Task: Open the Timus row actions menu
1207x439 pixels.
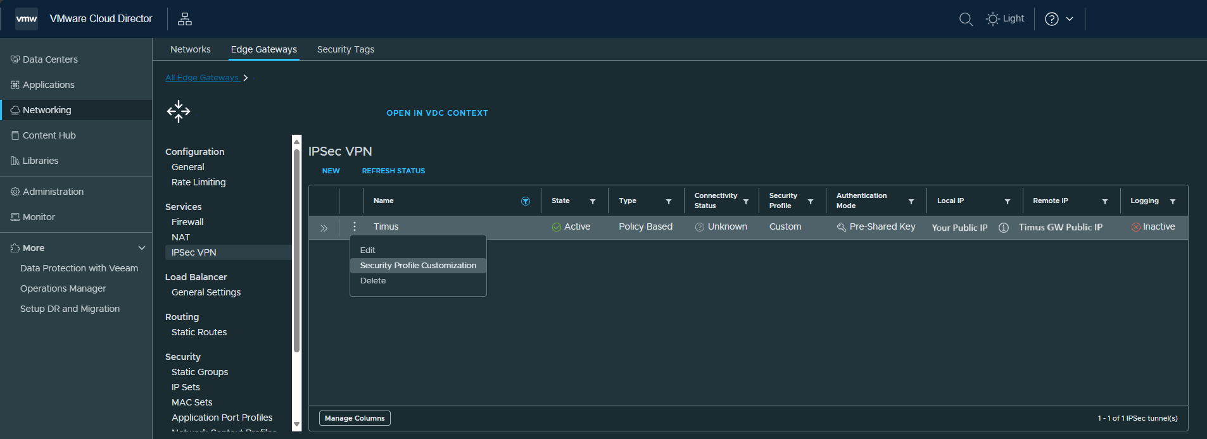Action: coord(355,226)
